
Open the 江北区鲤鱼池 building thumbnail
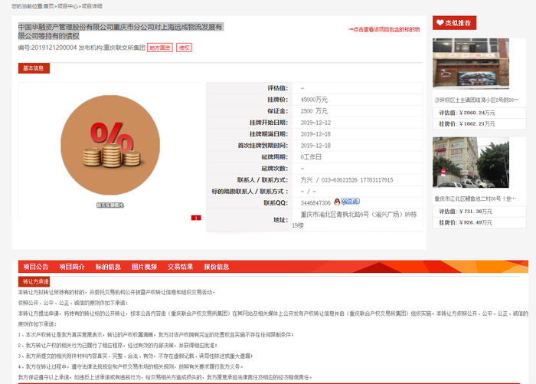point(471,162)
